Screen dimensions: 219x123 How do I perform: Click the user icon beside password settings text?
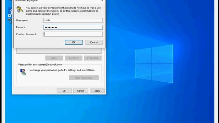click(x=23, y=72)
